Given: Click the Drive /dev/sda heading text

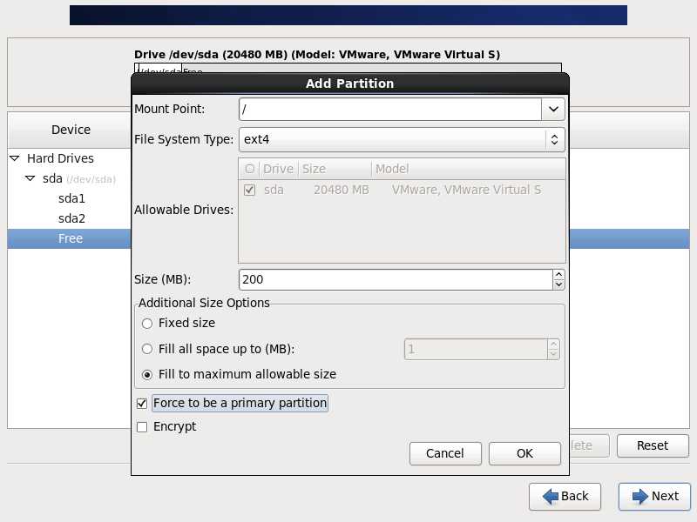Looking at the screenshot, I should (317, 55).
